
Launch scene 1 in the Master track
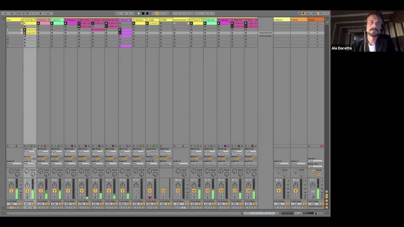pos(309,23)
